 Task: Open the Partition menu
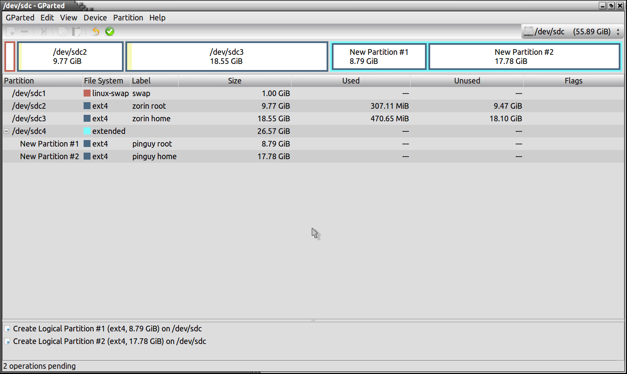pos(128,18)
